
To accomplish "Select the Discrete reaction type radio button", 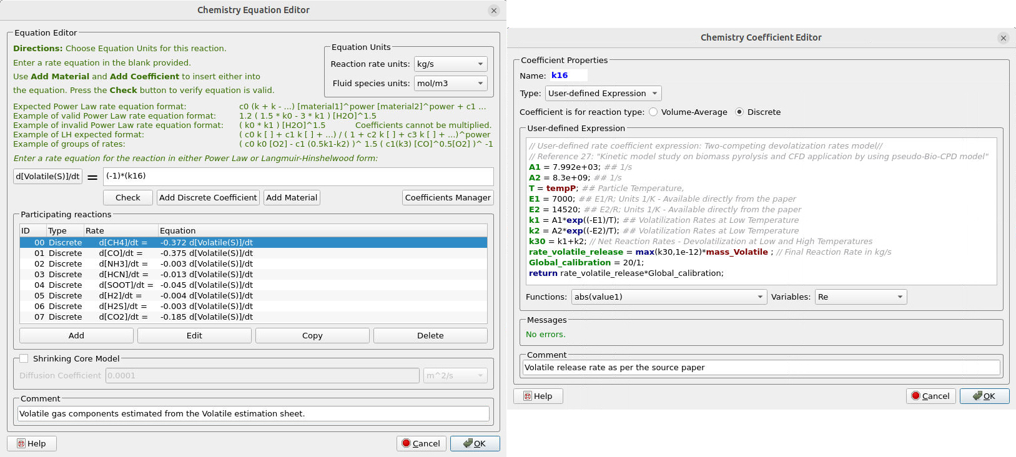I will [739, 112].
